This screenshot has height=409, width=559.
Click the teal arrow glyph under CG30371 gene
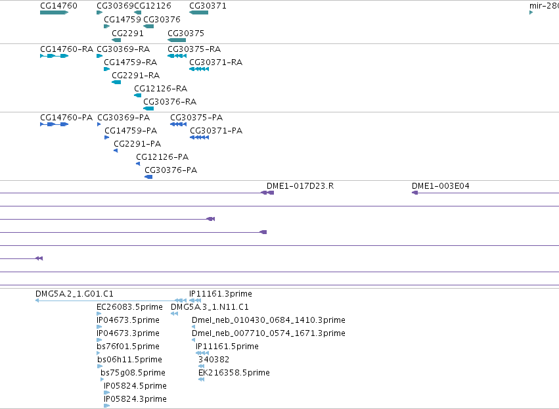pos(198,12)
